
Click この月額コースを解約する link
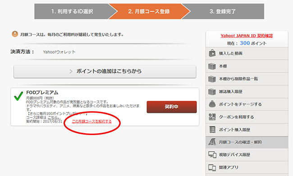pyautogui.click(x=92, y=122)
